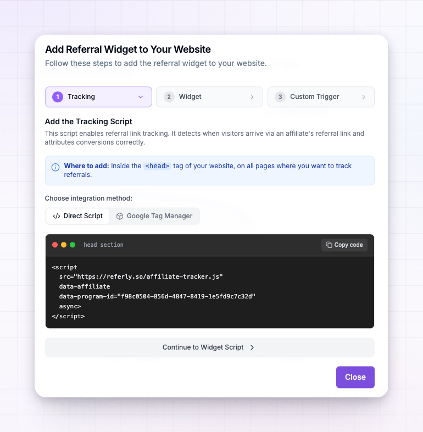Expand the Widget step arrow
The width and height of the screenshot is (423, 432).
[x=252, y=97]
